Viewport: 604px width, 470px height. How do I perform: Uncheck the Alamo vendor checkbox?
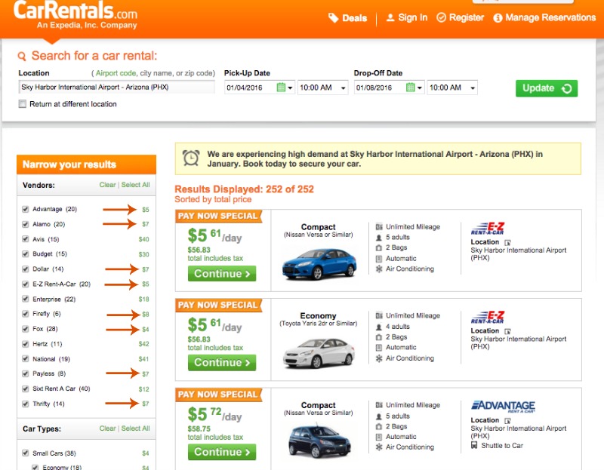pos(26,224)
